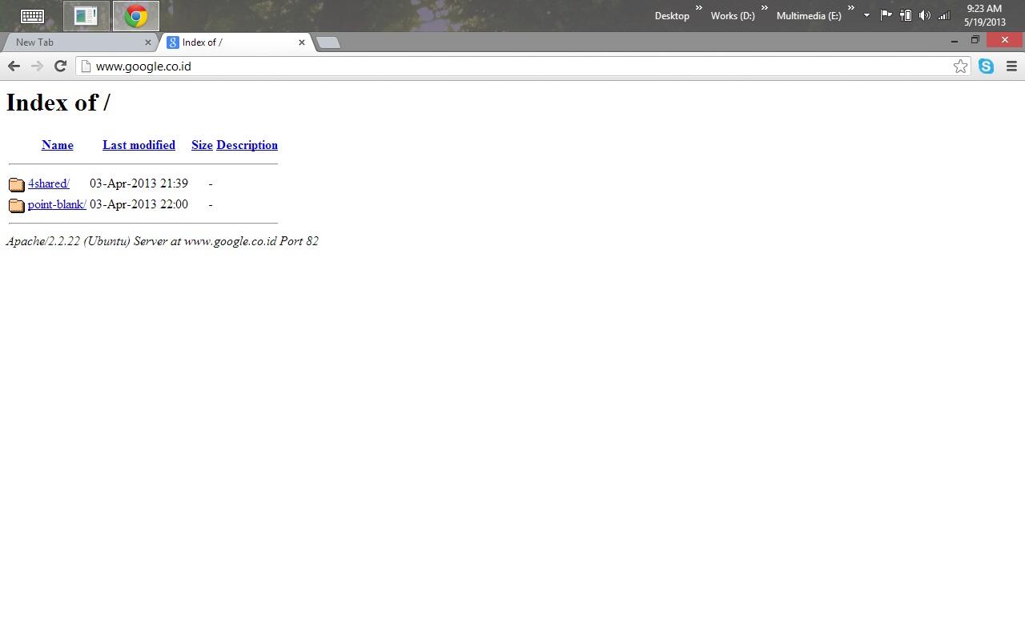Open the Action Center flag icon
This screenshot has height=641, width=1025.
tap(886, 15)
